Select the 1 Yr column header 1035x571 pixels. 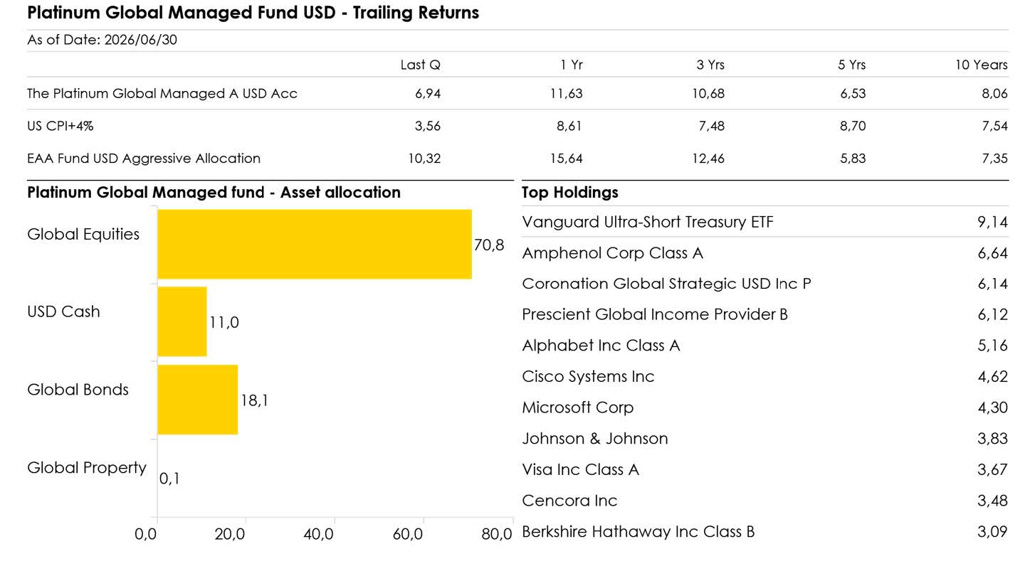[572, 65]
